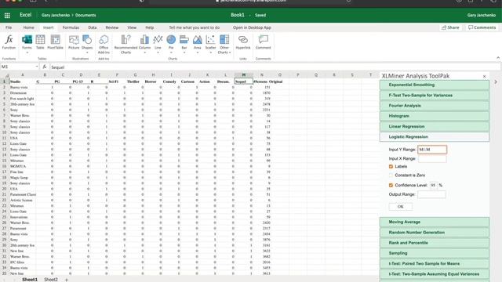Switch to the Formulas tab
The image size is (502, 282).
(71, 28)
